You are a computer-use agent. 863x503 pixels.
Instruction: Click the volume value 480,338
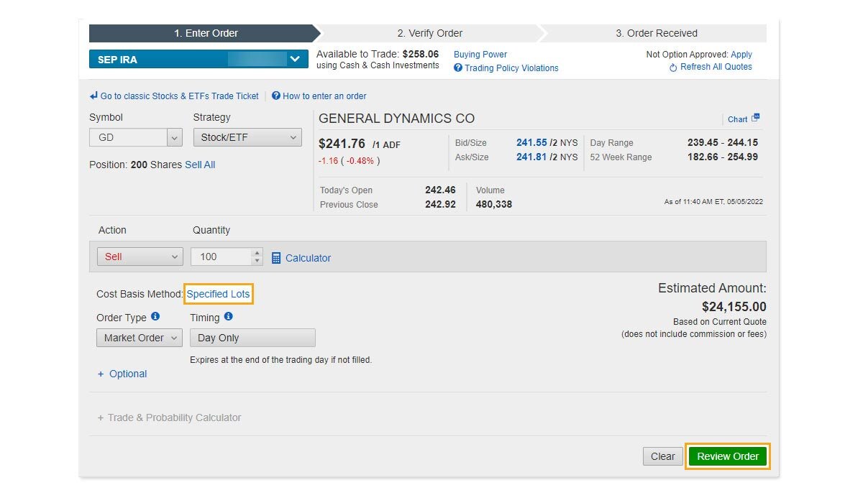pos(494,205)
